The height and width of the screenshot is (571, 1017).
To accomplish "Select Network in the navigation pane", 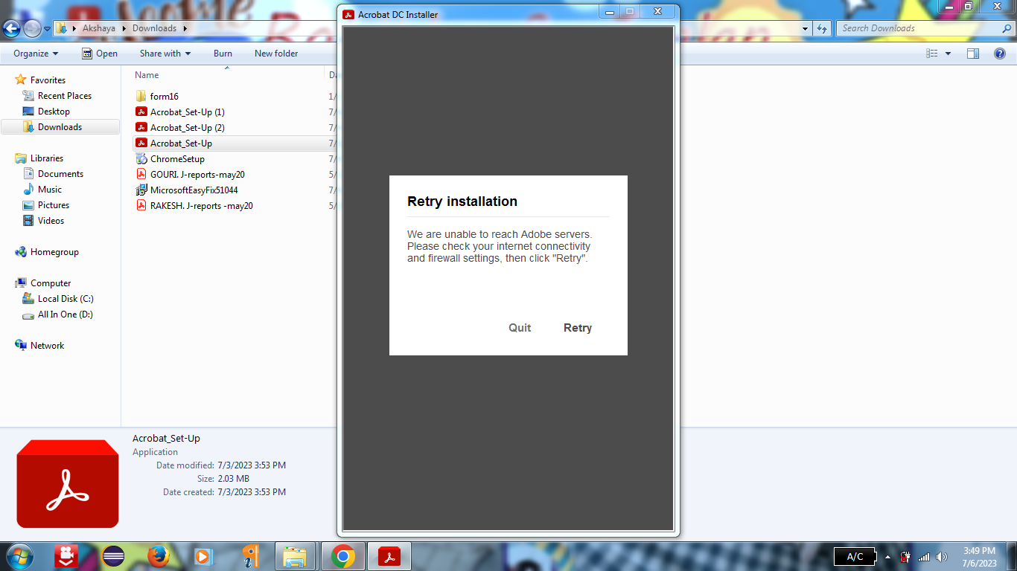I will (x=47, y=346).
